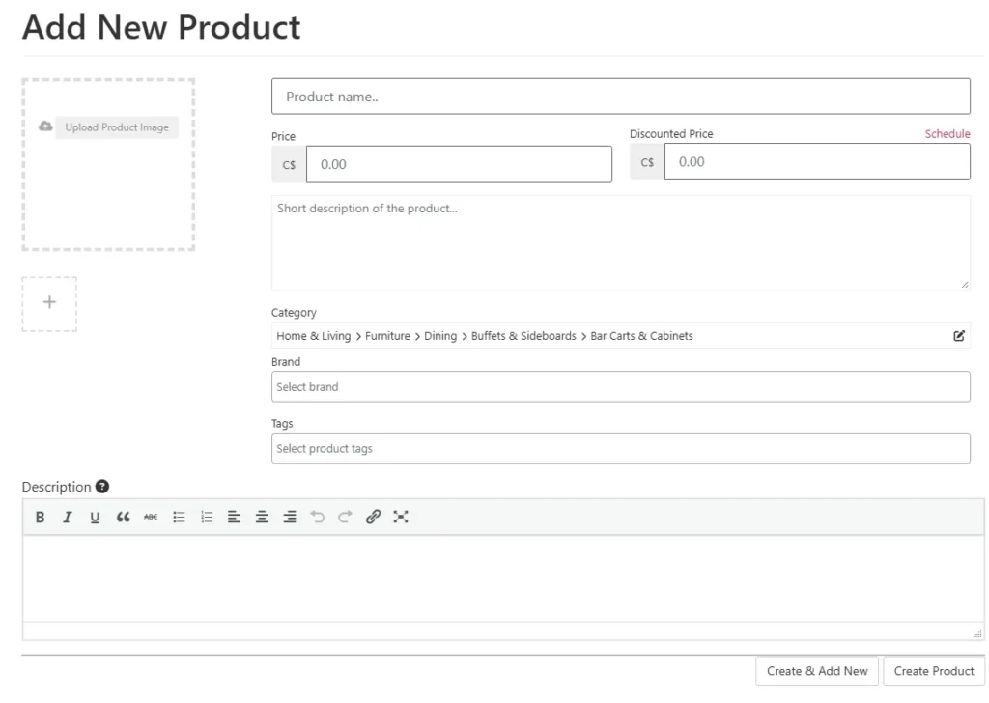The width and height of the screenshot is (989, 703).
Task: Underline text in the description editor
Action: click(95, 517)
